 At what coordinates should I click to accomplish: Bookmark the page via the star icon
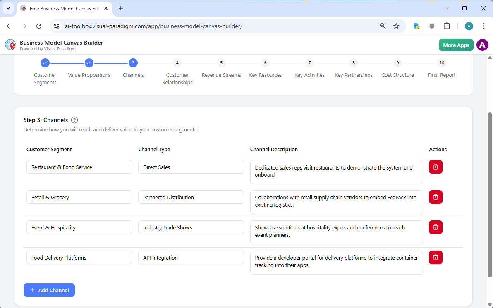click(x=396, y=26)
